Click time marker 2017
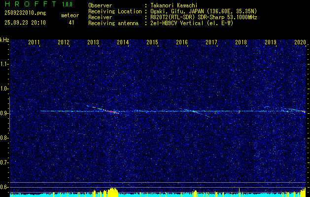Screen dimensions: 310x197 coord(211,42)
